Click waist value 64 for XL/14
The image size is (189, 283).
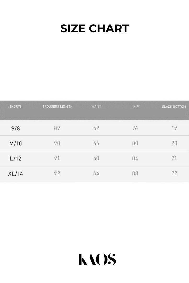coord(96,173)
